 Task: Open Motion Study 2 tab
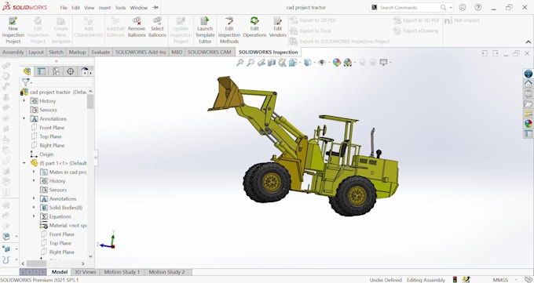pos(166,272)
